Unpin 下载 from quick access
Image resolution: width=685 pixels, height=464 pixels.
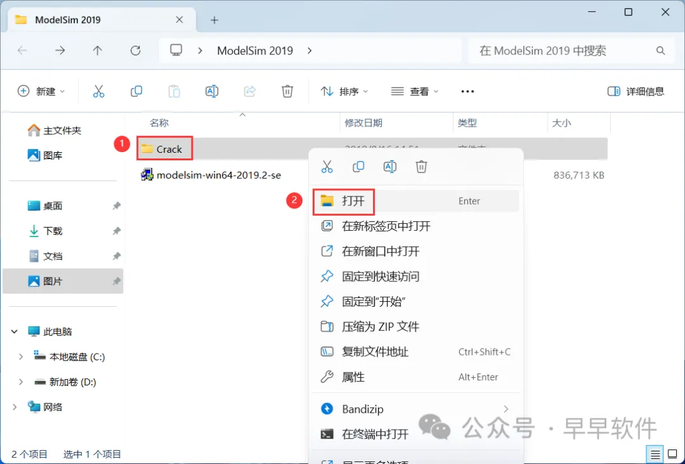(116, 231)
